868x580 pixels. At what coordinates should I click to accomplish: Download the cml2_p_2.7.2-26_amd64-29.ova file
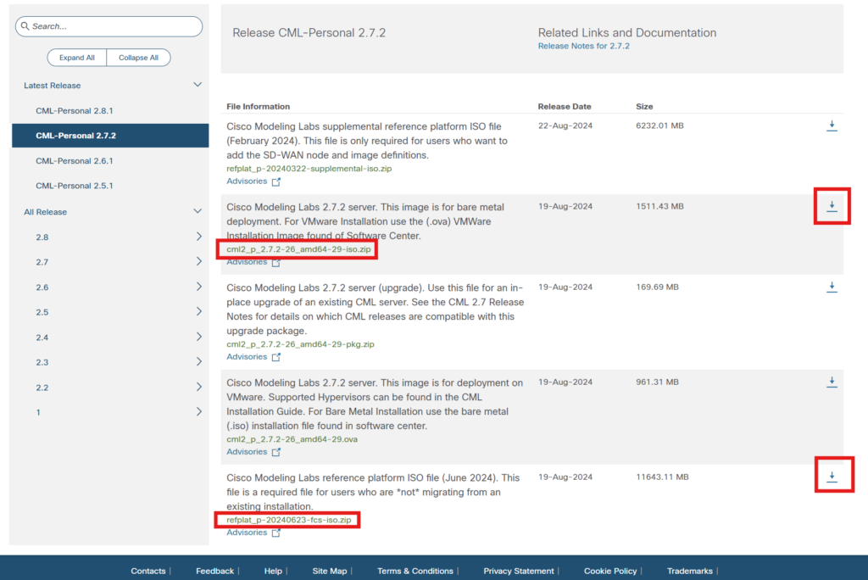[x=832, y=382]
